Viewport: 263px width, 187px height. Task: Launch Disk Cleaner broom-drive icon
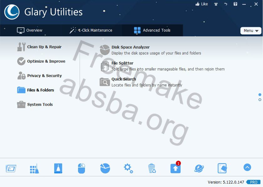[x=58, y=168]
